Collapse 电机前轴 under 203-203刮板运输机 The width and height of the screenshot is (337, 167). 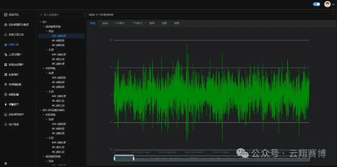coord(44,115)
